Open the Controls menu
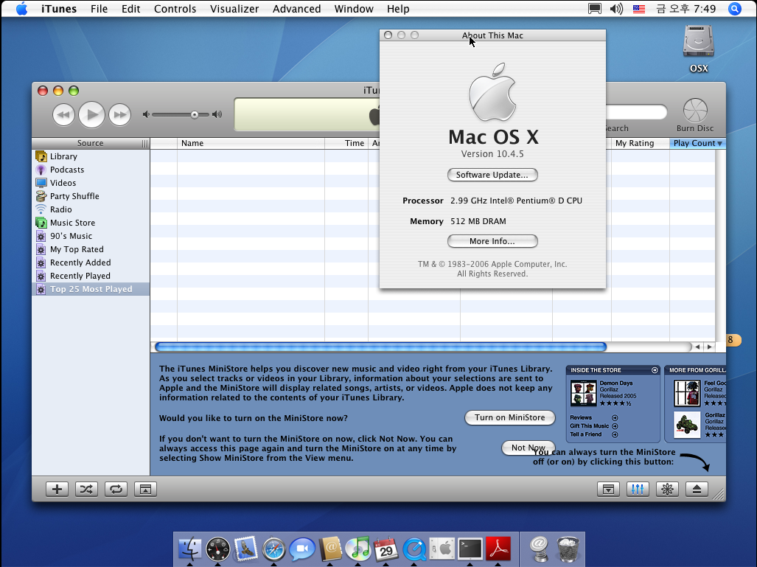The width and height of the screenshot is (757, 567). [x=175, y=9]
